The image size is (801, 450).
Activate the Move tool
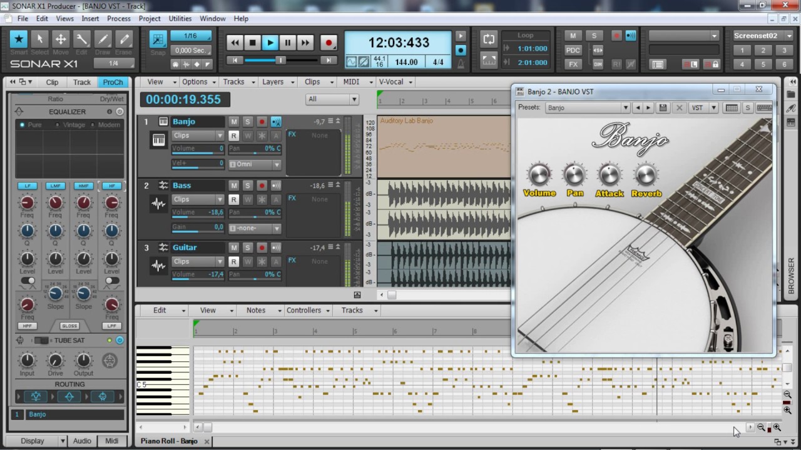61,39
